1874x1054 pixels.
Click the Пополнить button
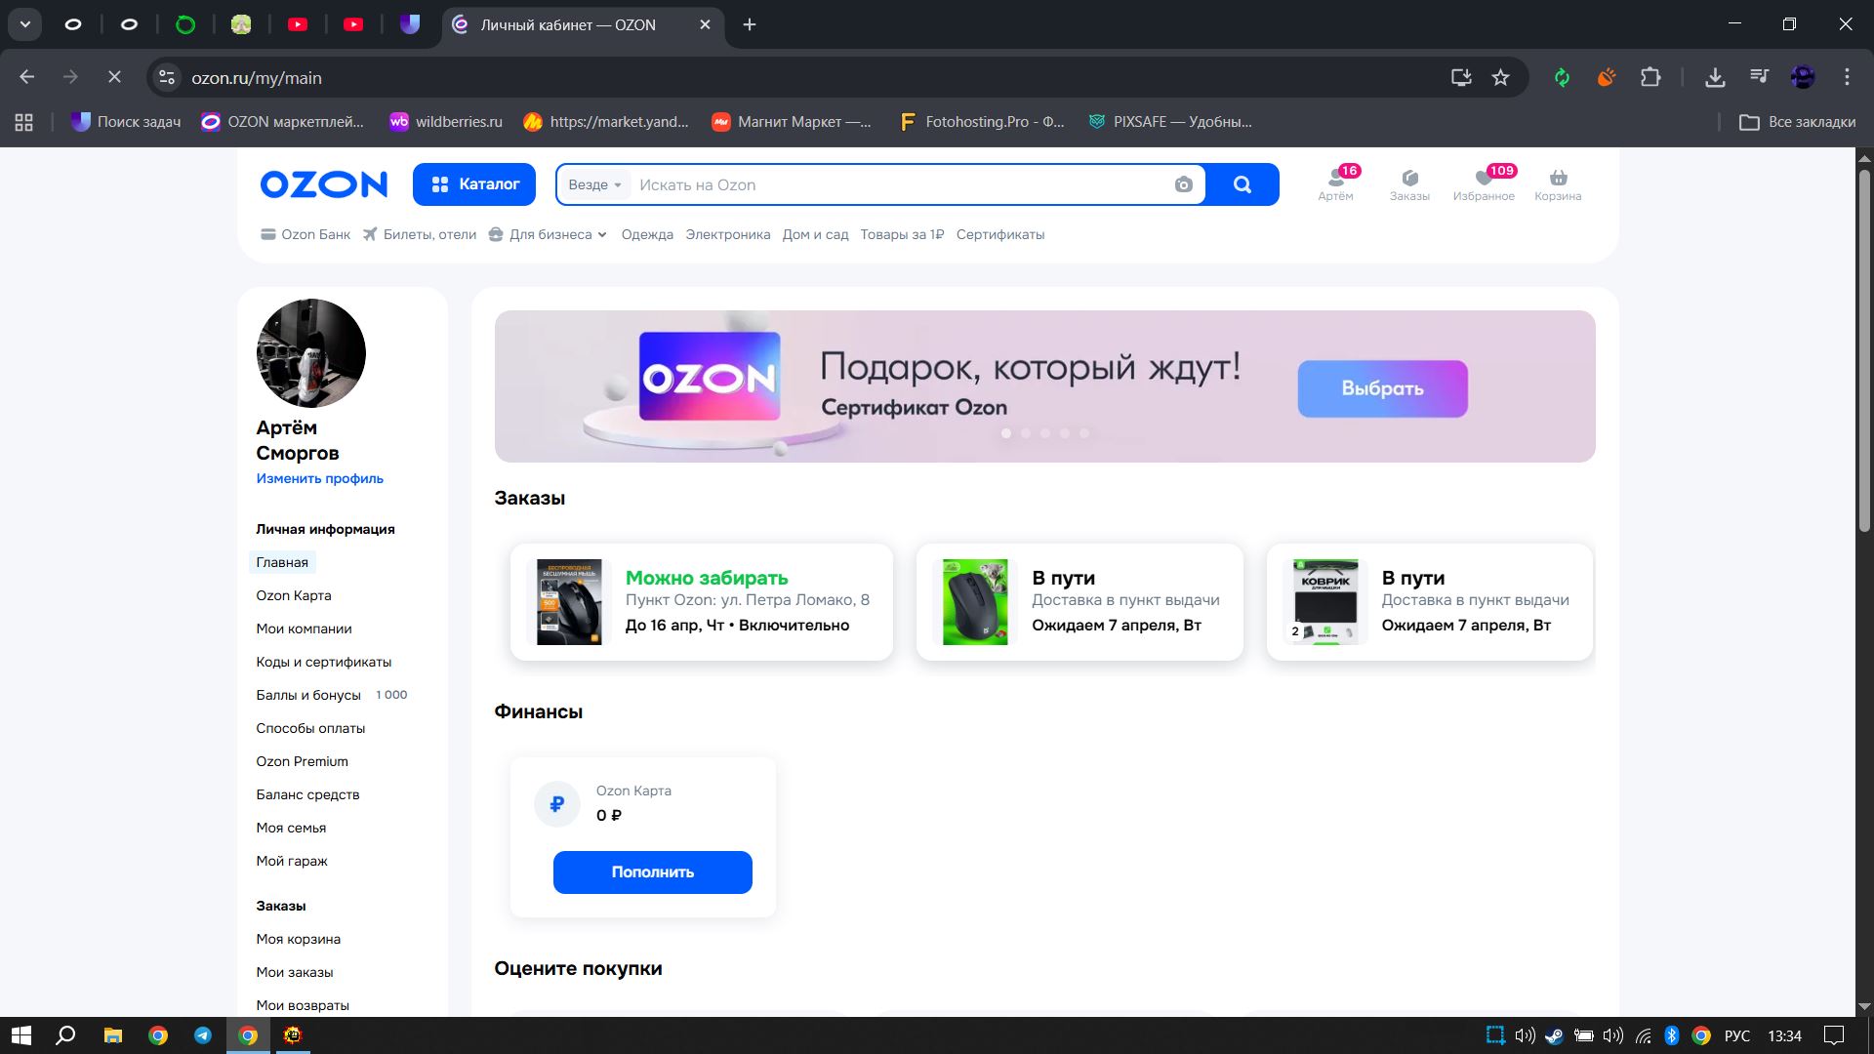pos(652,872)
